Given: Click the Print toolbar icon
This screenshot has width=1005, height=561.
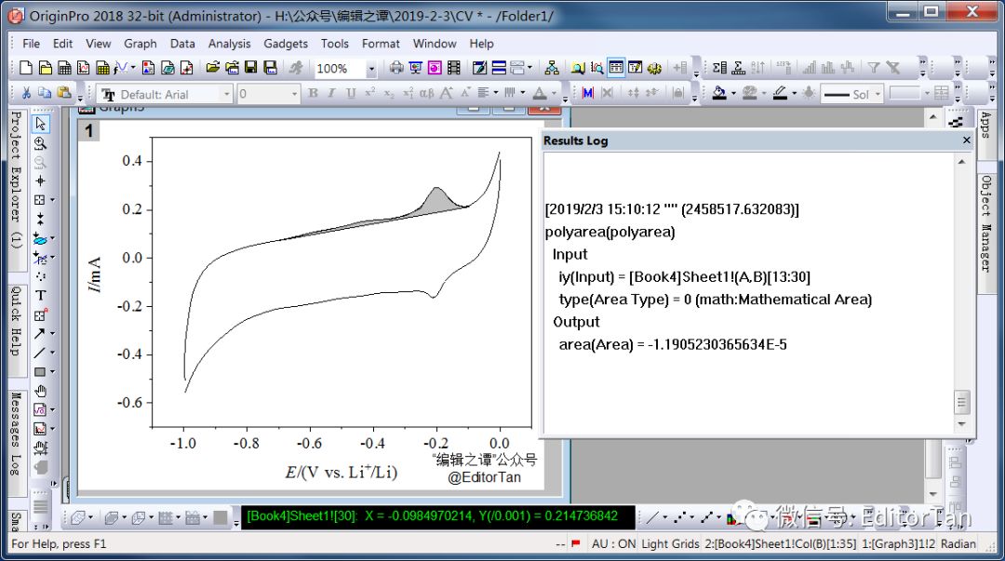Looking at the screenshot, I should point(396,68).
